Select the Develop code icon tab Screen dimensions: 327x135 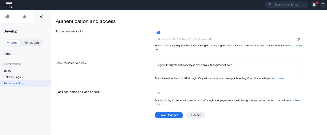click(x=42, y=16)
